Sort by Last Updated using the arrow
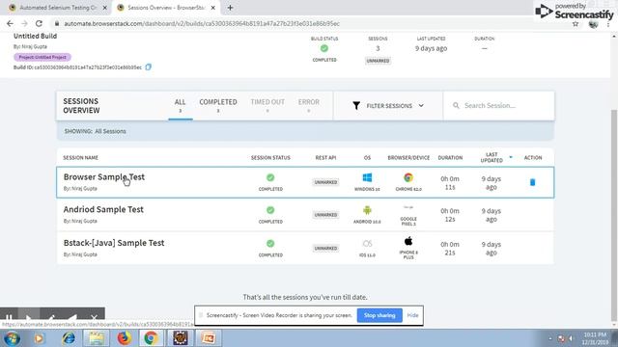Viewport: 618px width, 347px height. pyautogui.click(x=511, y=157)
